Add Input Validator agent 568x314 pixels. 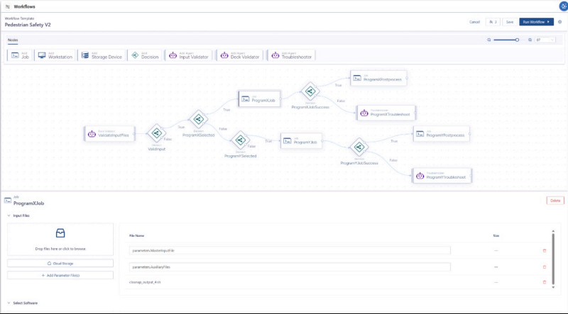coord(188,55)
